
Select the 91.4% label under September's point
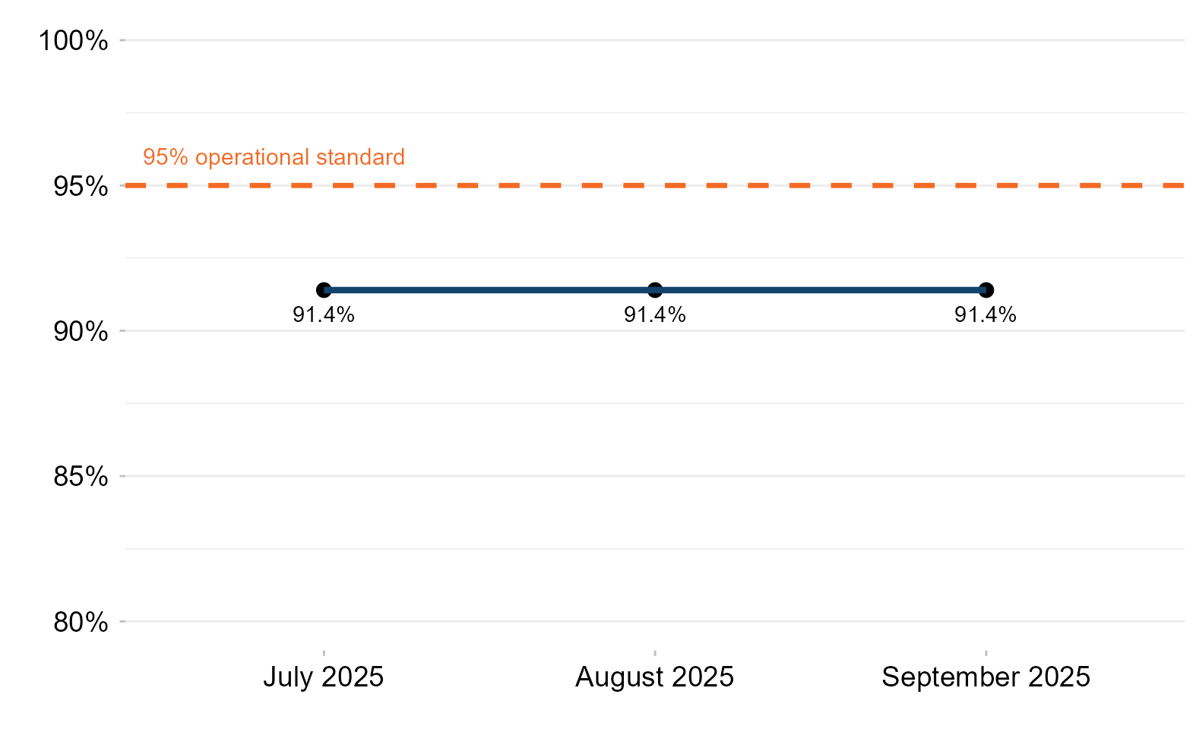[986, 314]
